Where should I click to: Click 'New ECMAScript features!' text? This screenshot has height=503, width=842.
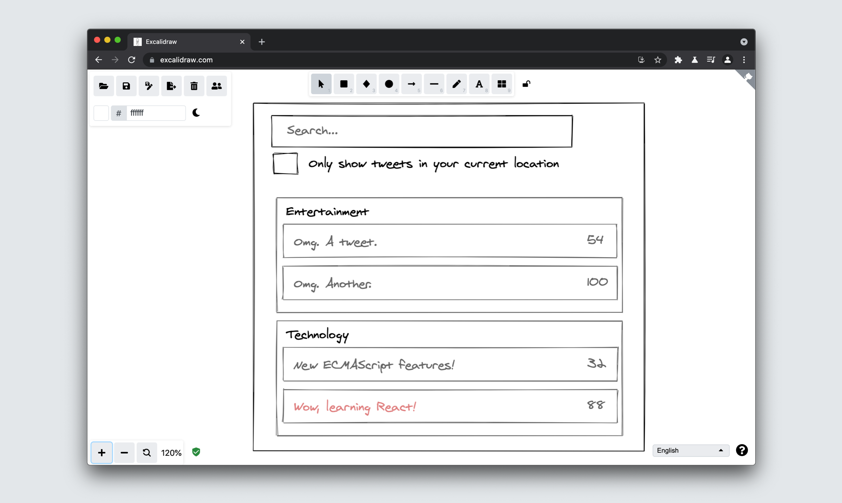374,365
